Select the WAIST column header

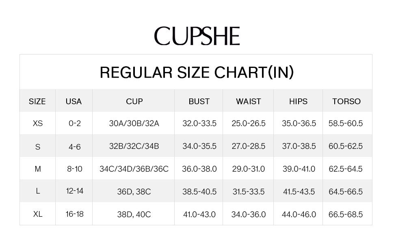click(x=248, y=101)
